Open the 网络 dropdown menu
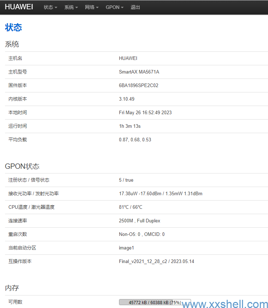268x308 pixels. [92, 7]
